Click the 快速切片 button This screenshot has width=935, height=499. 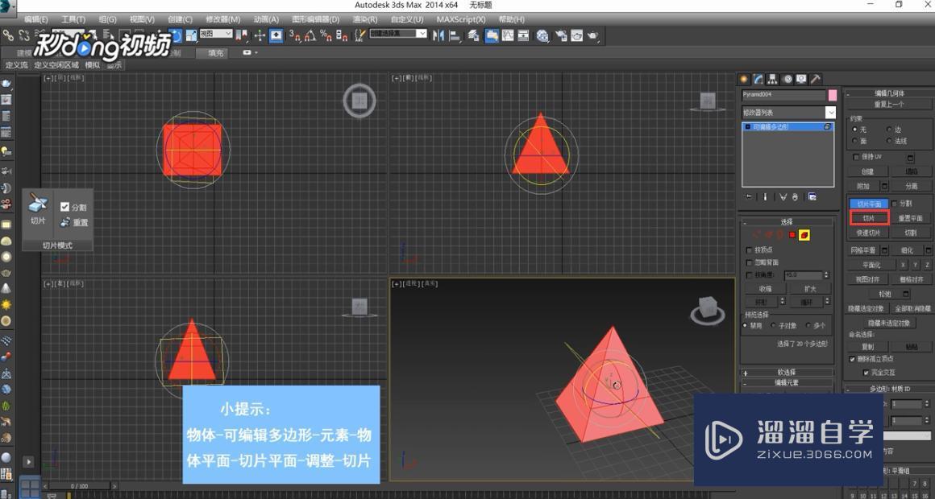pos(870,233)
